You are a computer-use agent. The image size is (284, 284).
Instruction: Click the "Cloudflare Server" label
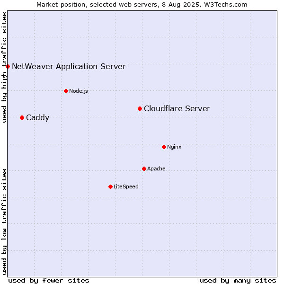tap(177, 108)
